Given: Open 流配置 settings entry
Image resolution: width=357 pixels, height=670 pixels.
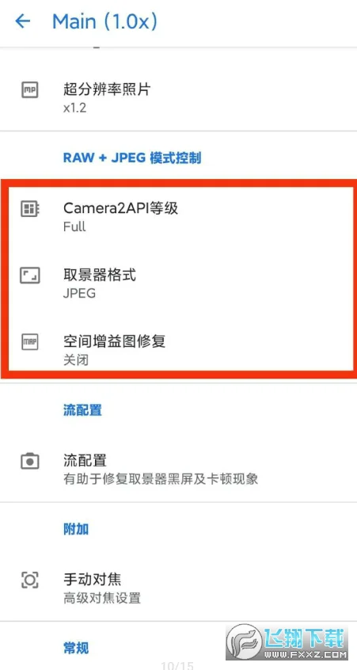Looking at the screenshot, I should coord(179,469).
